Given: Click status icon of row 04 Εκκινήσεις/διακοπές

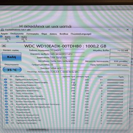Looking at the screenshot, I should click(6, 85).
